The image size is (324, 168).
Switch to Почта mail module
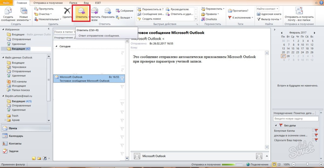click(25, 128)
